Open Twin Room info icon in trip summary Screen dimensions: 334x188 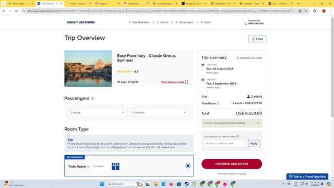pos(218,103)
